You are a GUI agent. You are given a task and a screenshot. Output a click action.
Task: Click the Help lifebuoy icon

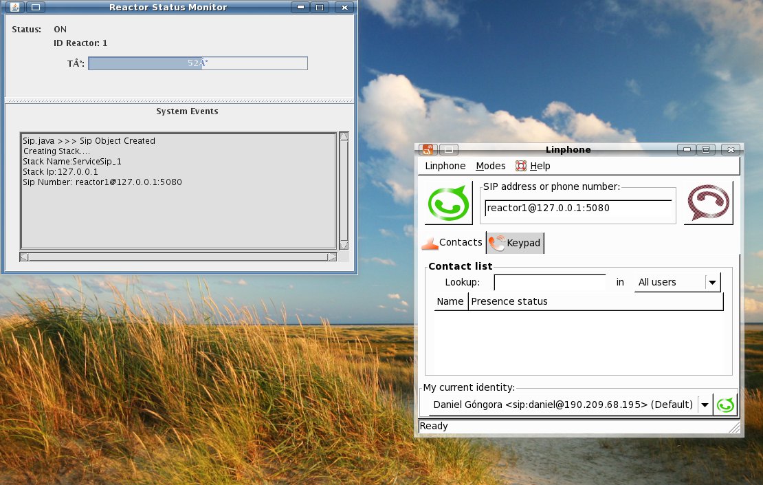tap(520, 166)
